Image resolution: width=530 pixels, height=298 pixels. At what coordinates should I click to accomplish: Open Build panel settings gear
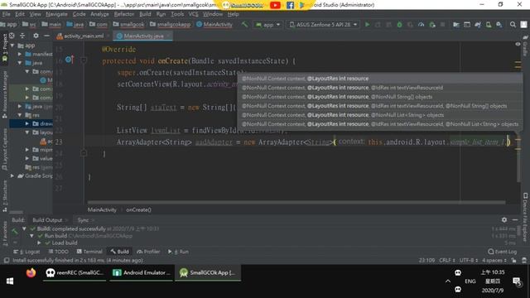coord(504,219)
